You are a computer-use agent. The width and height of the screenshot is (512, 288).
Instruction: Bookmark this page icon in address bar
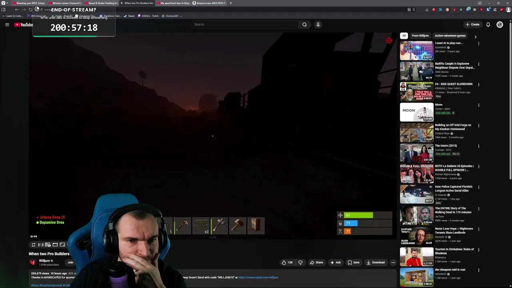tap(414, 10)
